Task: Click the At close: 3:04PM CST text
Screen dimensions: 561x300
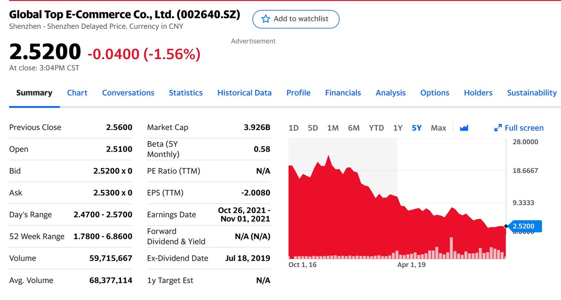Action: click(44, 68)
